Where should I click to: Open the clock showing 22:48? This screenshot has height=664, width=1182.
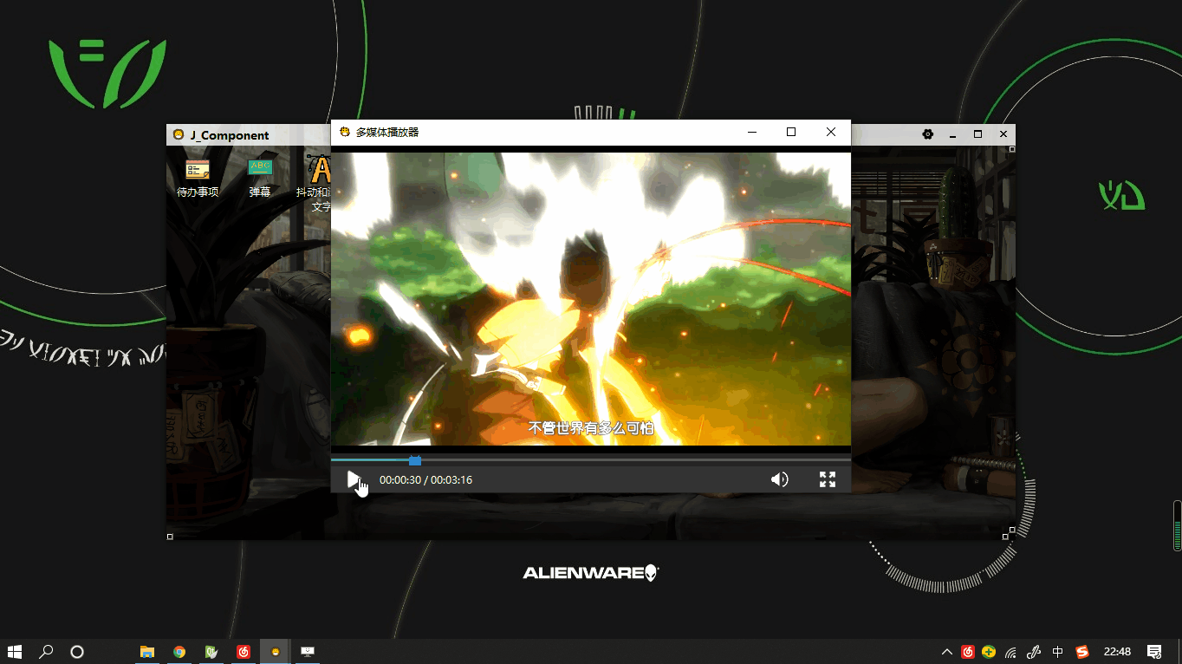click(1117, 652)
